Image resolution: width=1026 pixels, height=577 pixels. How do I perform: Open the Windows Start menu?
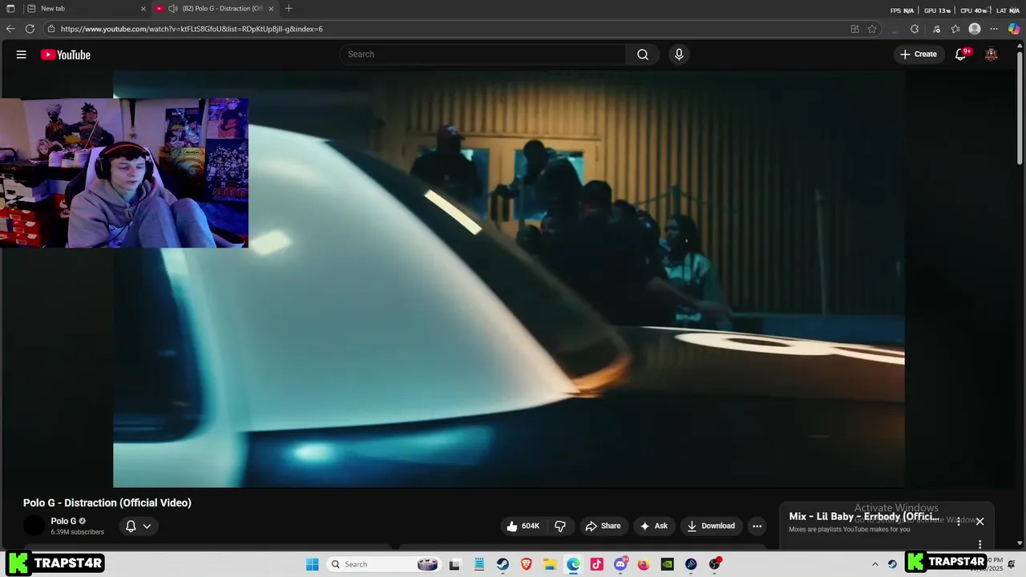[313, 564]
